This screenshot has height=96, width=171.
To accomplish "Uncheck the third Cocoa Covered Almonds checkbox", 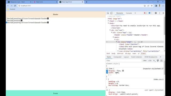I will 6,22.
